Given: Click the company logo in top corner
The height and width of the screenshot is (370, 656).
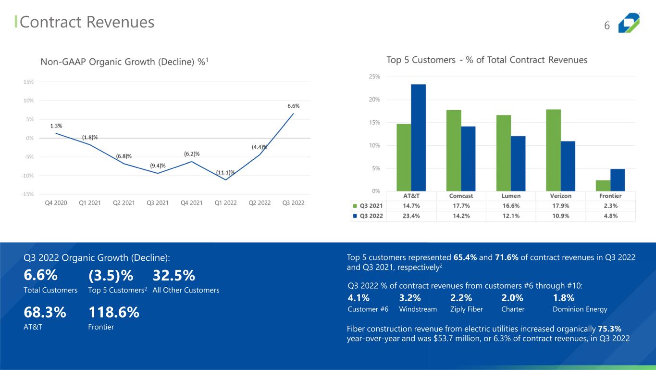Looking at the screenshot, I should pyautogui.click(x=629, y=23).
